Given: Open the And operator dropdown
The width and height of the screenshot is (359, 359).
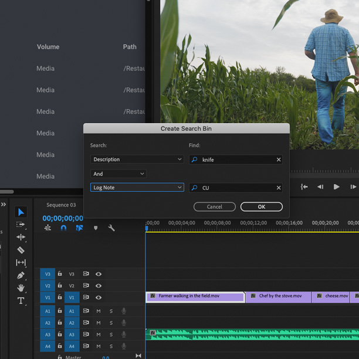Looking at the screenshot, I should coord(118,174).
